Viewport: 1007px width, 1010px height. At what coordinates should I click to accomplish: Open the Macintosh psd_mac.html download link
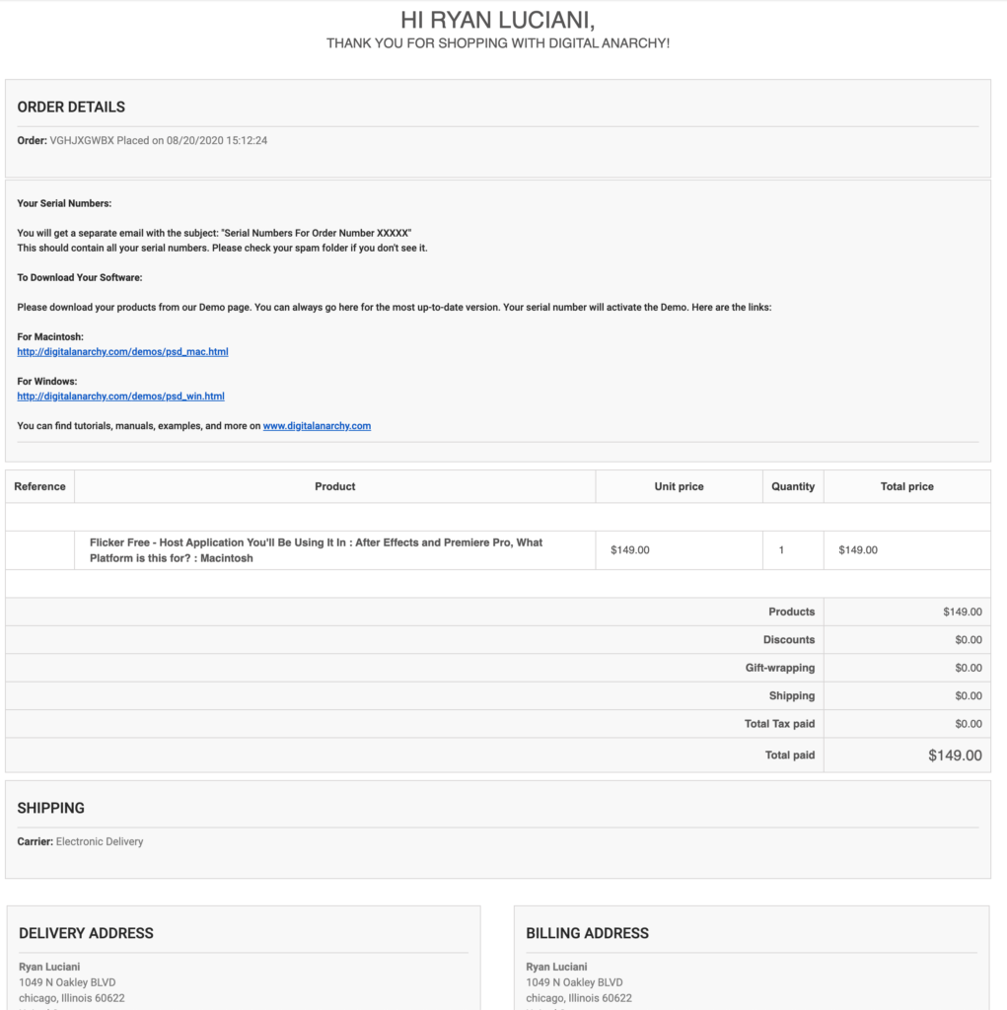click(x=122, y=352)
